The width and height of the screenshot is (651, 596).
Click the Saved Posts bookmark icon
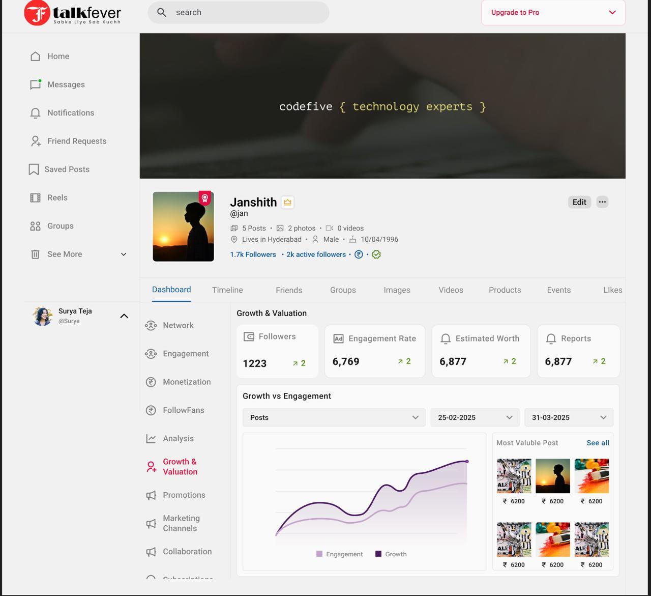pos(34,169)
